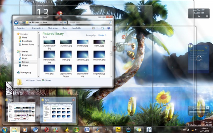
Task: Click the New folder button
Action: pyautogui.click(x=77, y=28)
